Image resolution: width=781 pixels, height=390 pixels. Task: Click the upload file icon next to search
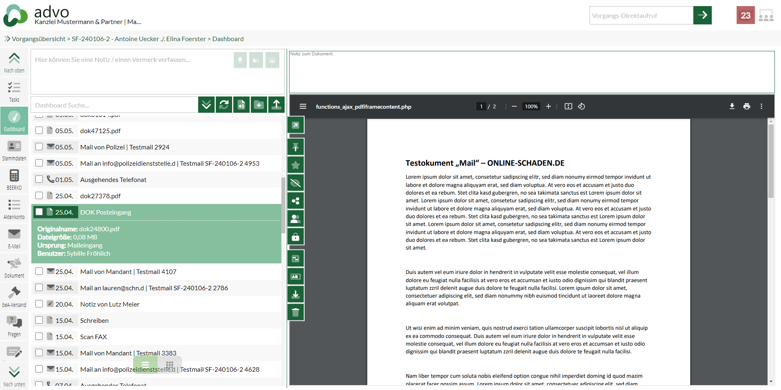click(276, 105)
